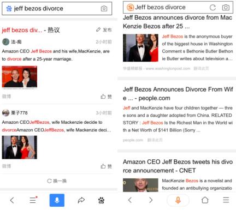
Task: Tap the Baidu paw logo in left search bar
Action: pos(9,9)
